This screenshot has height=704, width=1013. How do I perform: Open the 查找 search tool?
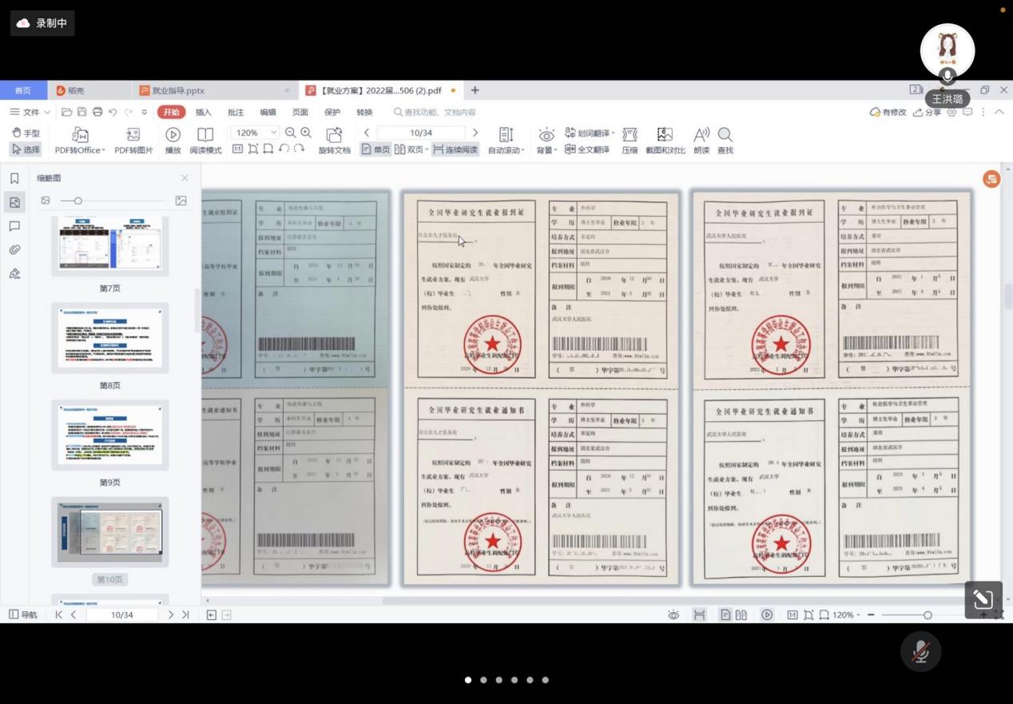pos(725,141)
